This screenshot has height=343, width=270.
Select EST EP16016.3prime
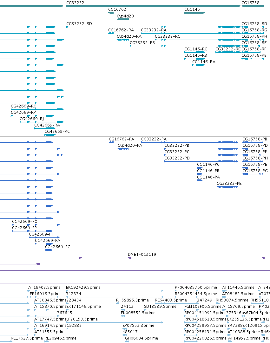[x=46, y=294]
